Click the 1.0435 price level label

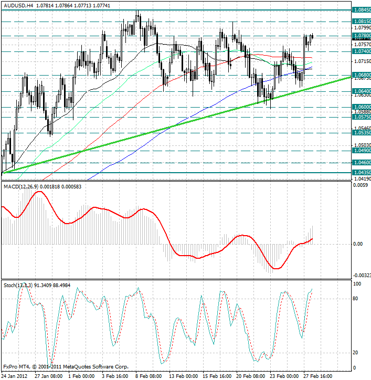click(362, 173)
